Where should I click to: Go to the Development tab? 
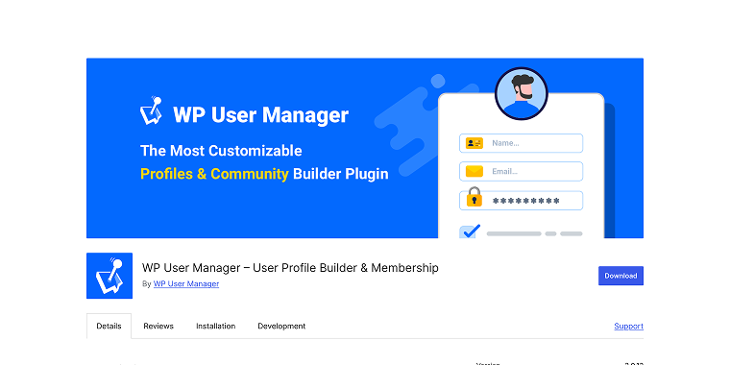coord(281,326)
